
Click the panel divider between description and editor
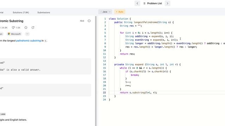click(x=96, y=71)
